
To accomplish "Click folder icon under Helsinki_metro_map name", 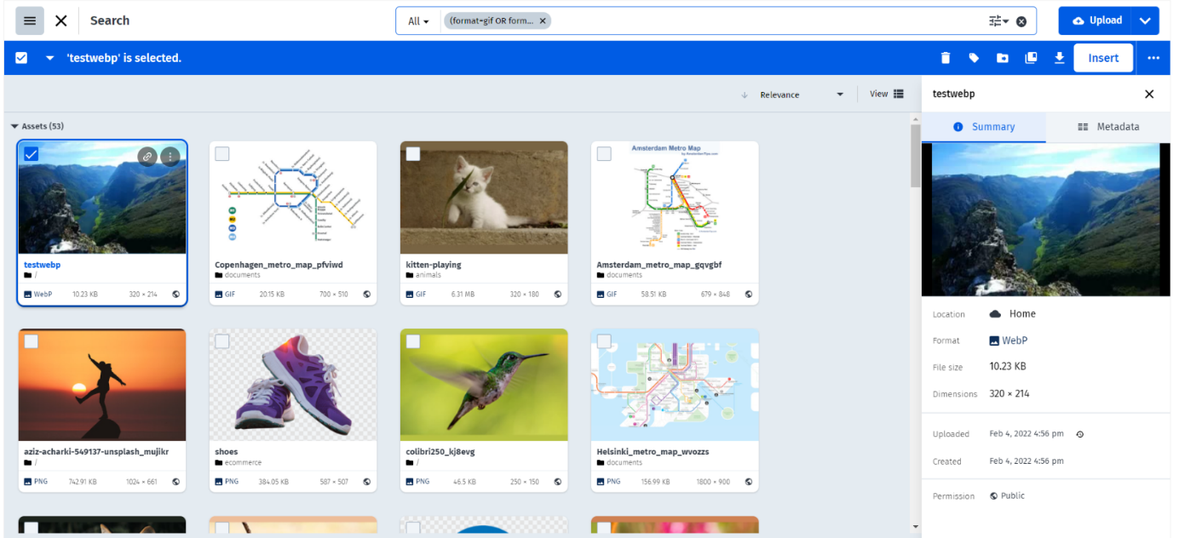I will point(601,462).
